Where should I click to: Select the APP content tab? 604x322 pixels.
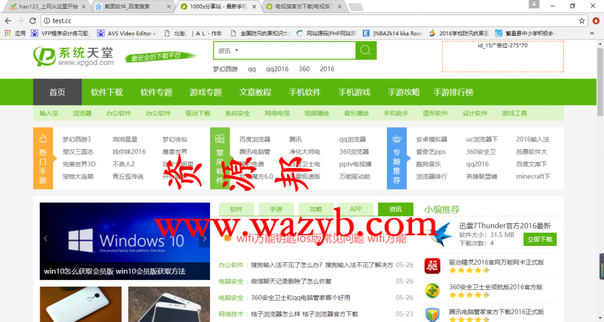click(355, 209)
